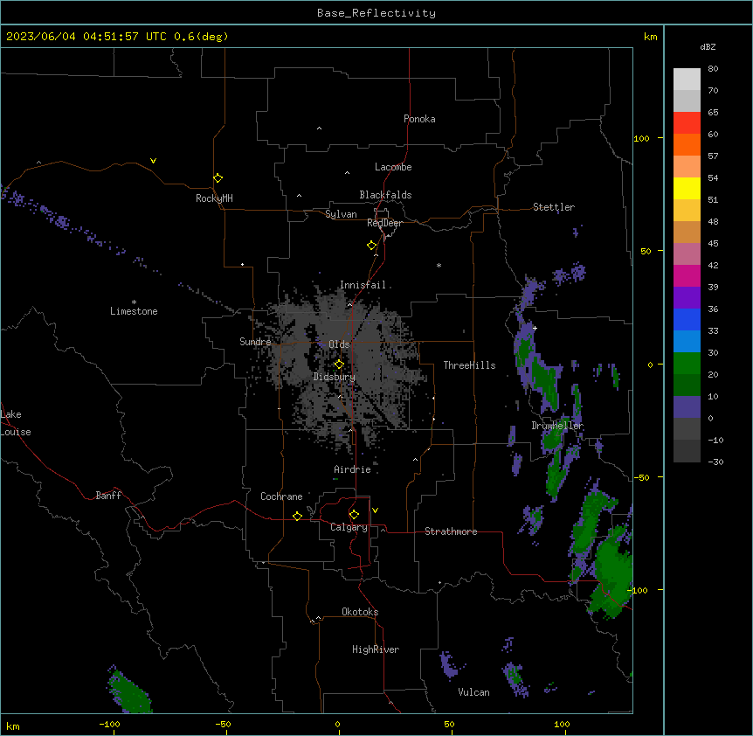This screenshot has width=753, height=736.
Task: Click the -30 value on the dBZ legend
Action: click(x=715, y=462)
